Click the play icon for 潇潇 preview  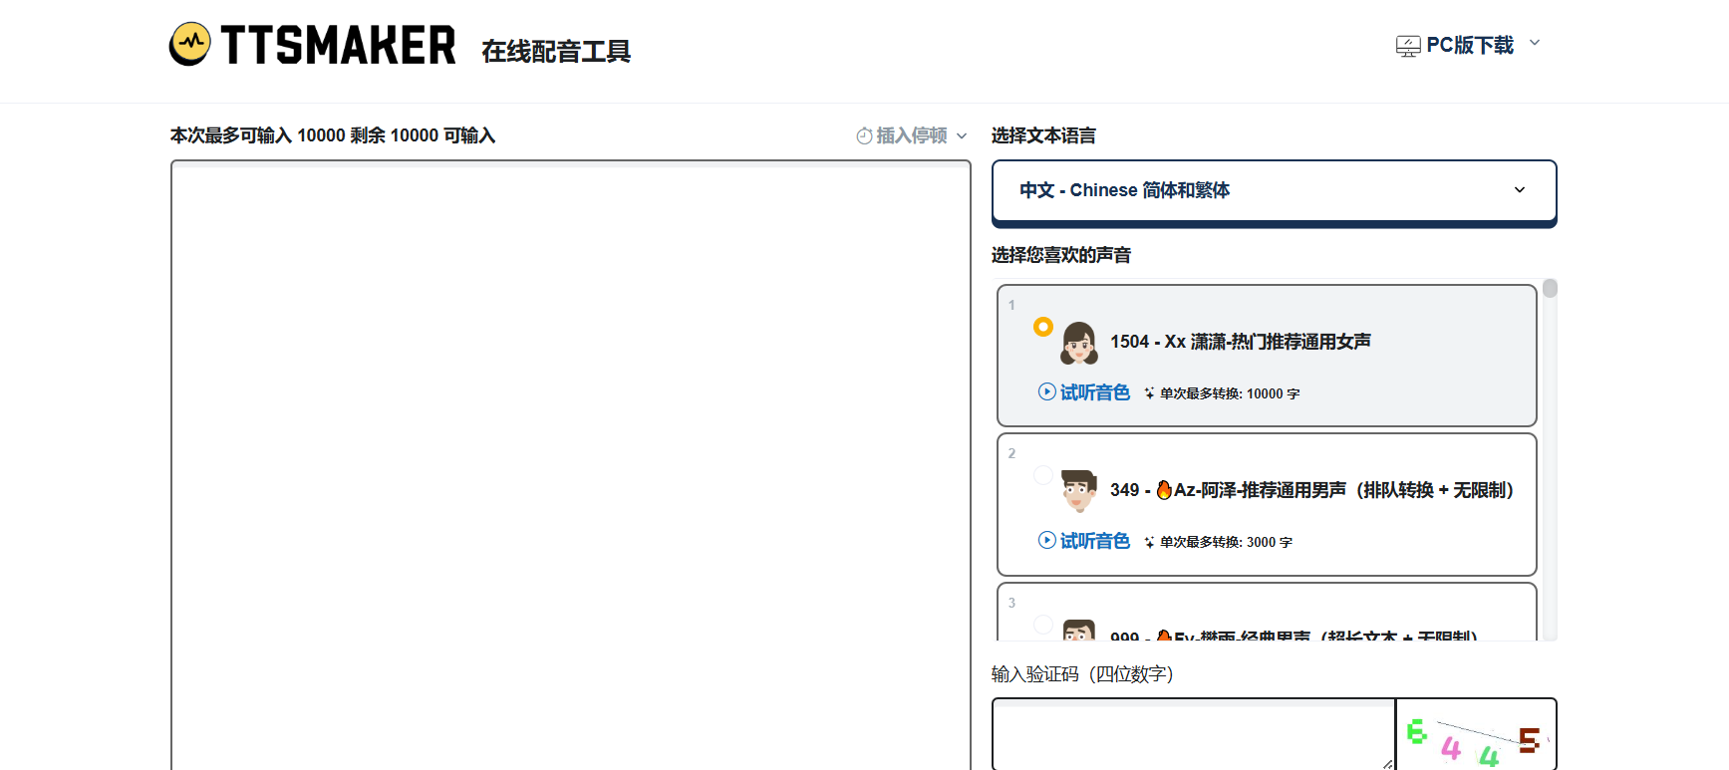(x=1046, y=391)
